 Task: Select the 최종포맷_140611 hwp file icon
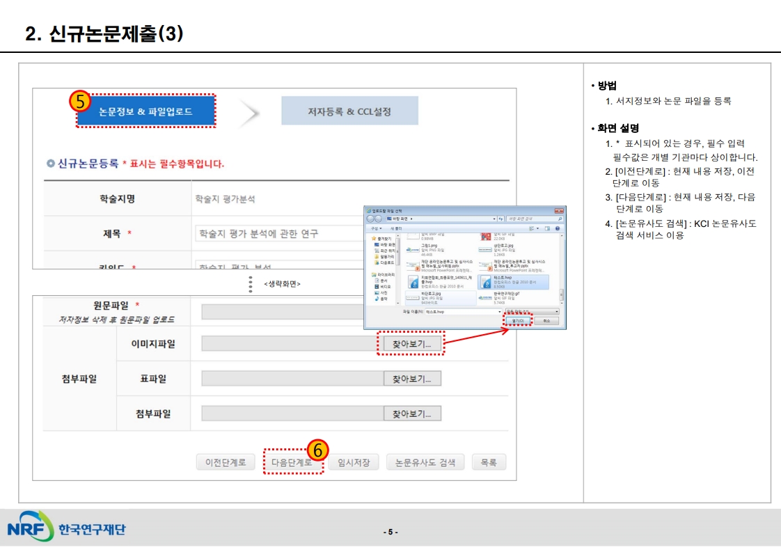coord(413,281)
